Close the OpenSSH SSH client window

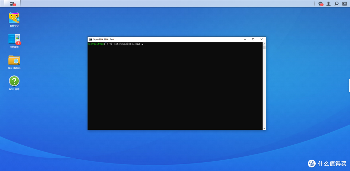coord(261,39)
